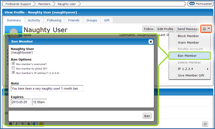The width and height of the screenshot is (215, 129).
Task: Open the Gift tab
Action: pos(107,20)
